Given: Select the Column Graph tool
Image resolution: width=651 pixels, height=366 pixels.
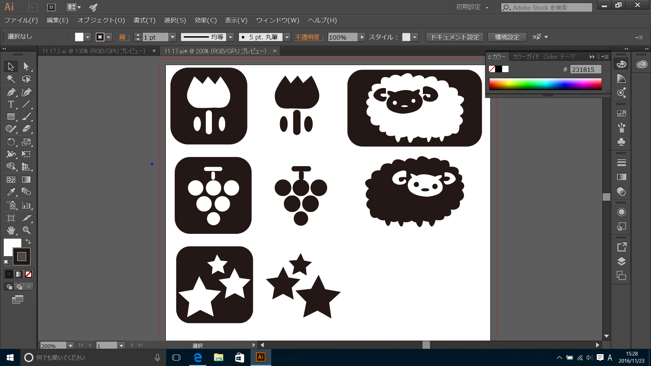Looking at the screenshot, I should point(26,205).
